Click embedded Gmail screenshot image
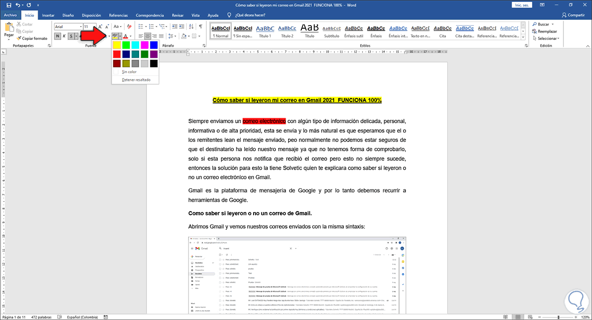The width and height of the screenshot is (592, 320). point(297,275)
